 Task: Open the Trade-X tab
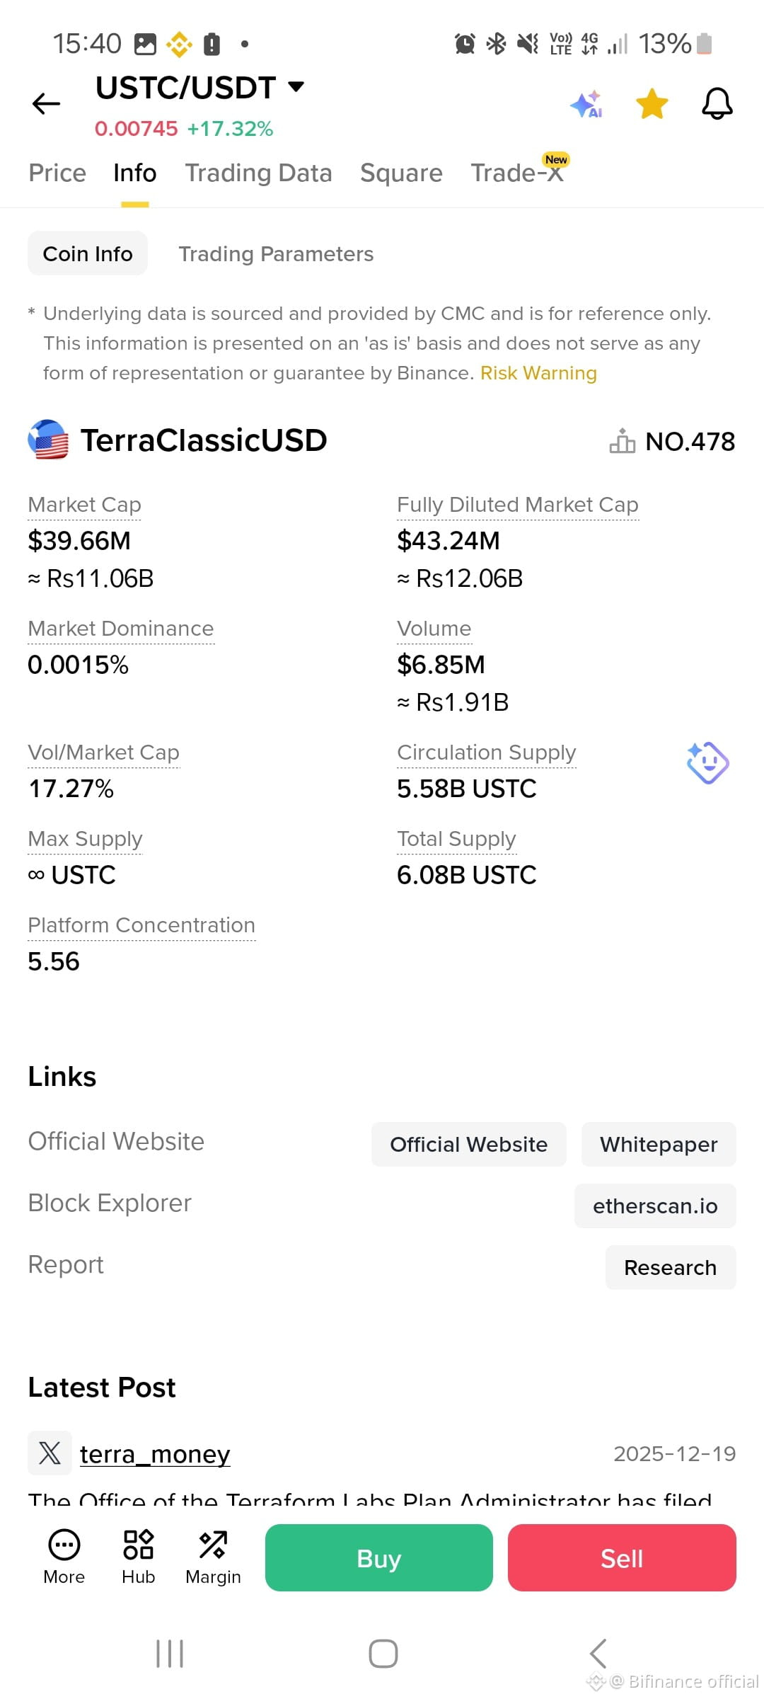(x=517, y=173)
